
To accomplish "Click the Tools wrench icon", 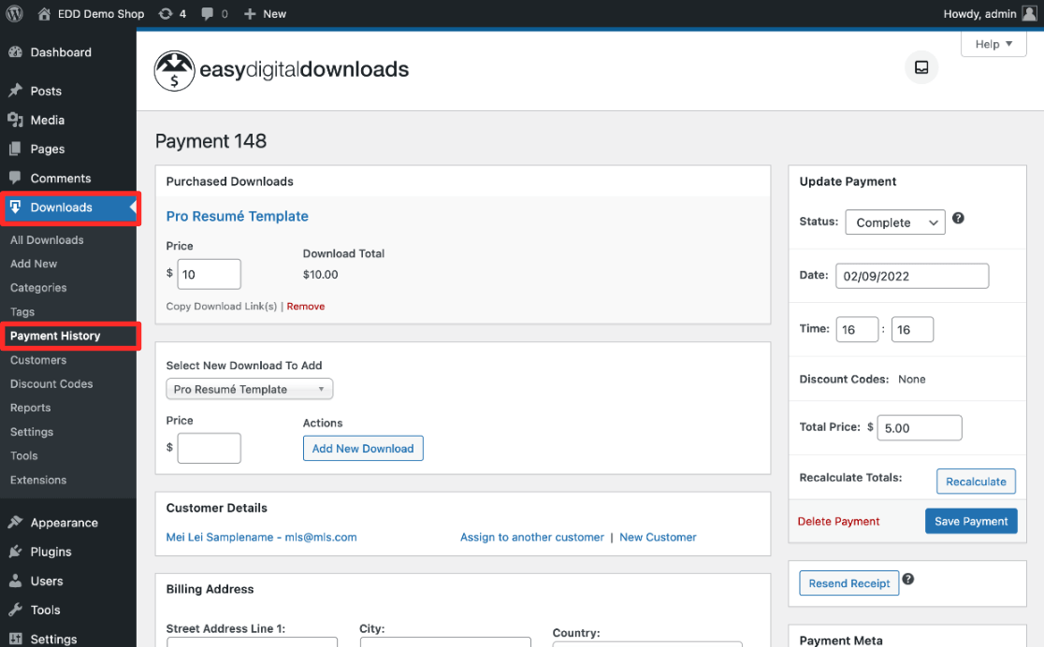I will click(15, 610).
